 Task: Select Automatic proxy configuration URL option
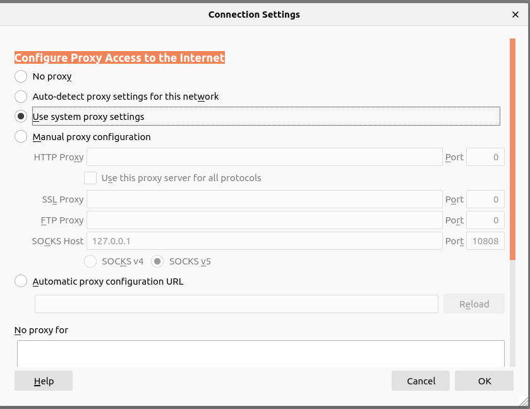click(x=21, y=282)
